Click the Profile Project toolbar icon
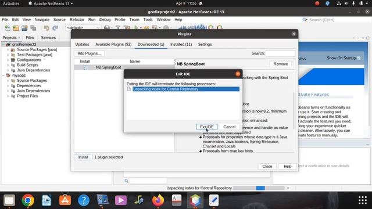The image size is (372, 209). tap(155, 28)
